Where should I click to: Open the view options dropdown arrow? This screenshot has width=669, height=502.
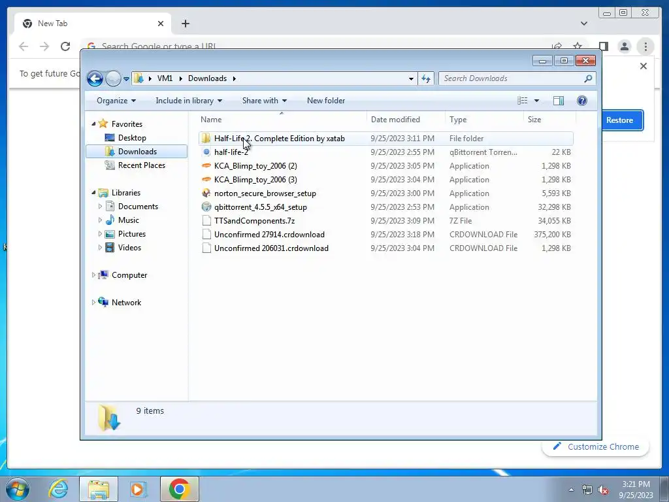coord(537,101)
